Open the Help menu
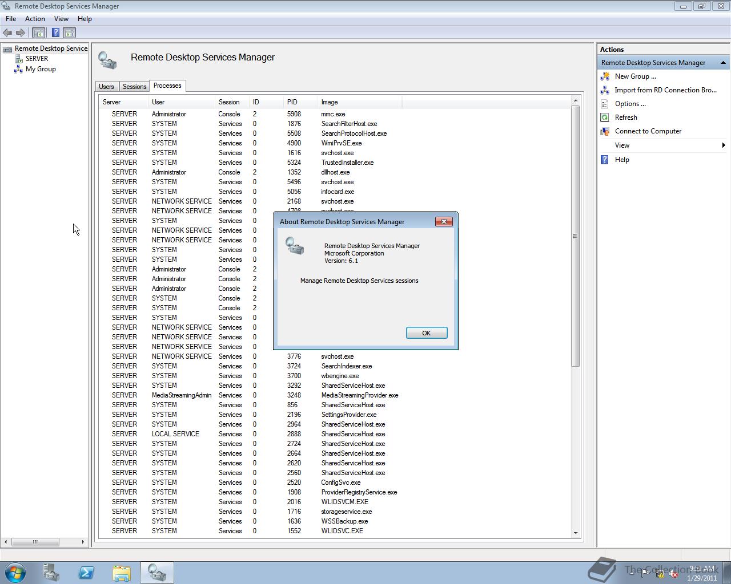The image size is (731, 584). click(x=85, y=19)
